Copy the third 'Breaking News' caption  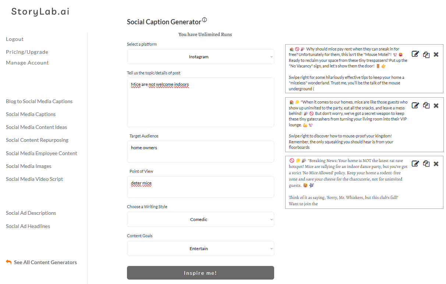point(426,164)
